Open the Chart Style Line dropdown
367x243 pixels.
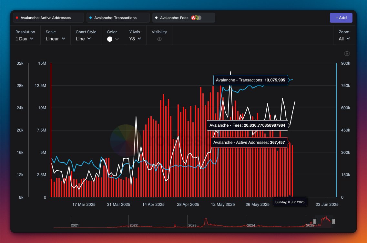click(83, 39)
